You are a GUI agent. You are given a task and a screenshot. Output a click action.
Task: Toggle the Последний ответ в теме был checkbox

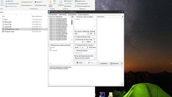(x=75, y=45)
